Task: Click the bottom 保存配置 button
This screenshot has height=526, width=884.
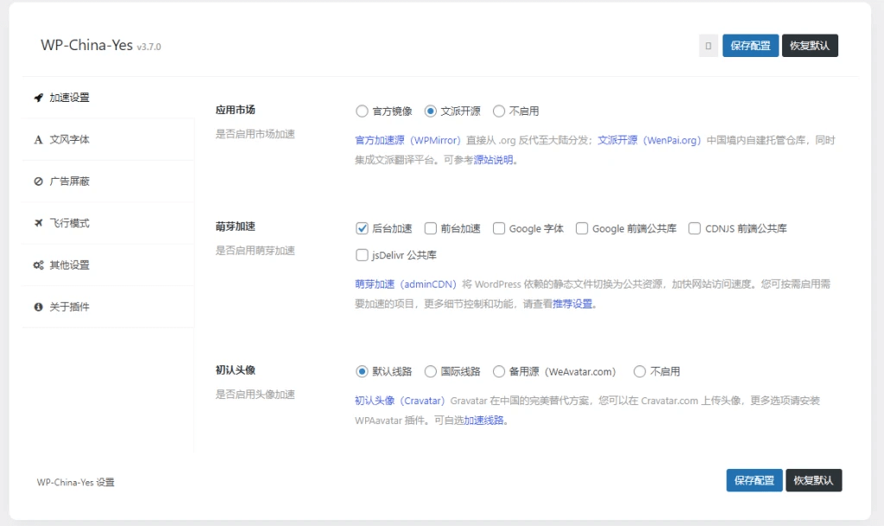Action: click(755, 480)
